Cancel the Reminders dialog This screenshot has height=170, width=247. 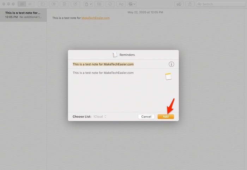(146, 117)
